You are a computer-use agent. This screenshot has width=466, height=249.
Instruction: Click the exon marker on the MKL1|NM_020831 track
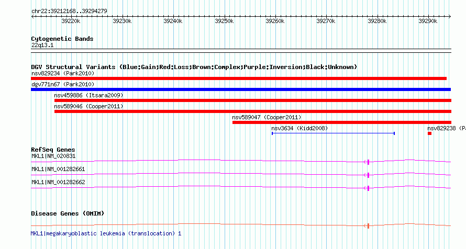368,162
